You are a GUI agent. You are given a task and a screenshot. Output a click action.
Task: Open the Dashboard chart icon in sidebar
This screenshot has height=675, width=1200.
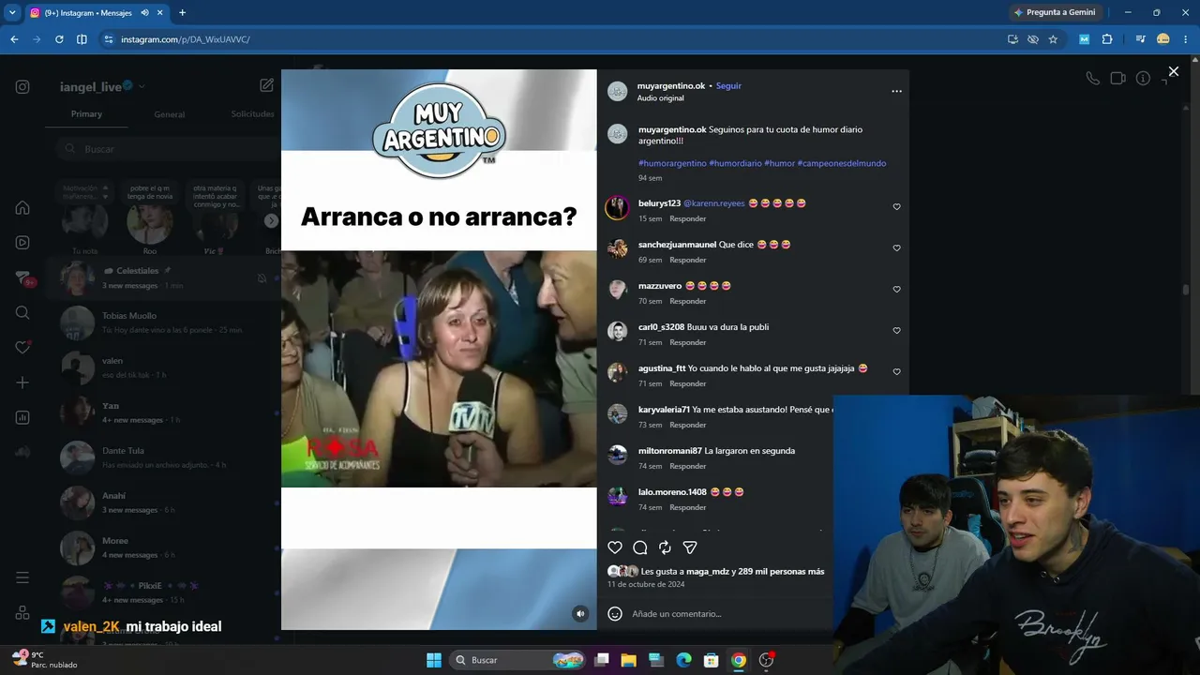pos(22,417)
